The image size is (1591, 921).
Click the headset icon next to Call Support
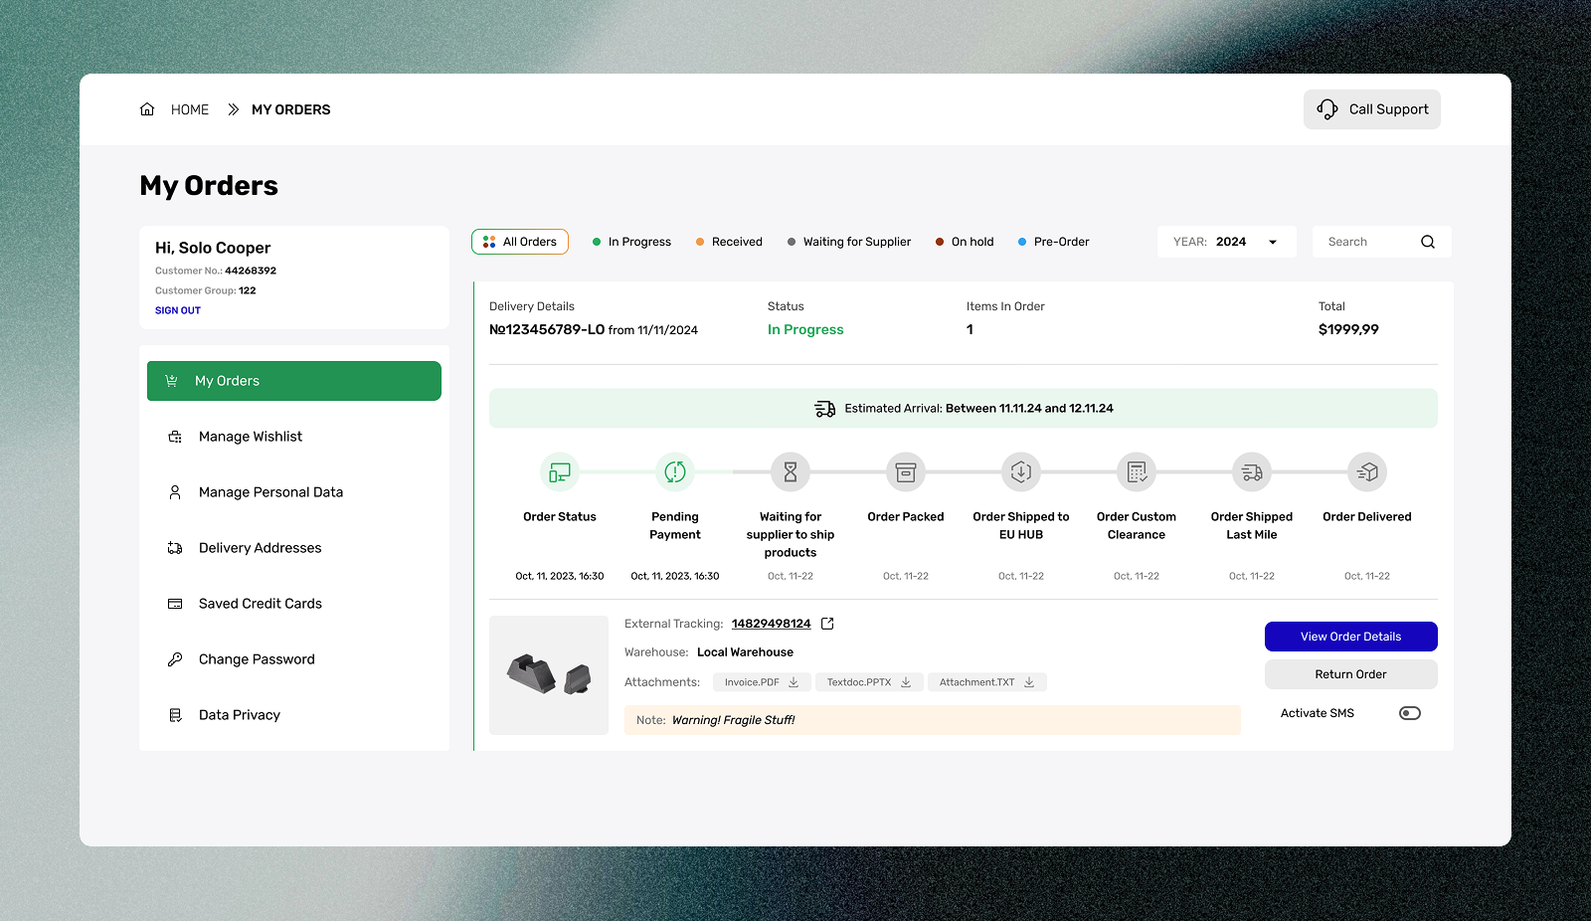click(1326, 109)
